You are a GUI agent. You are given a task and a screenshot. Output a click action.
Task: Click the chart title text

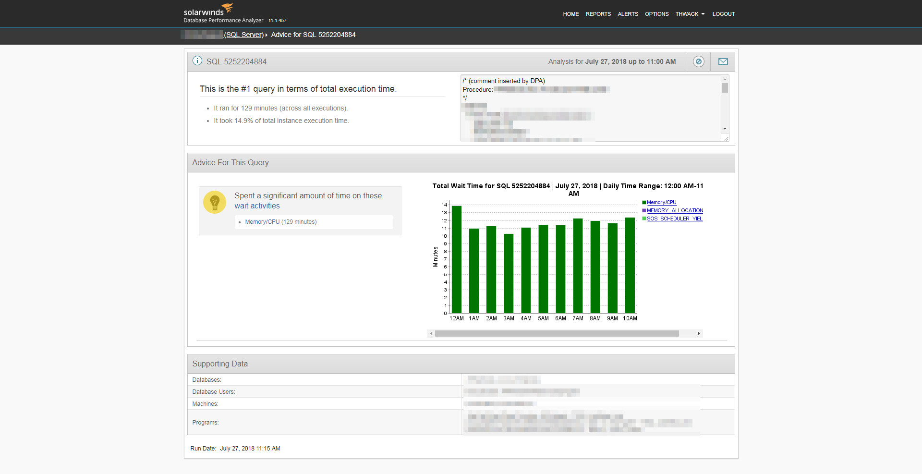pos(568,190)
